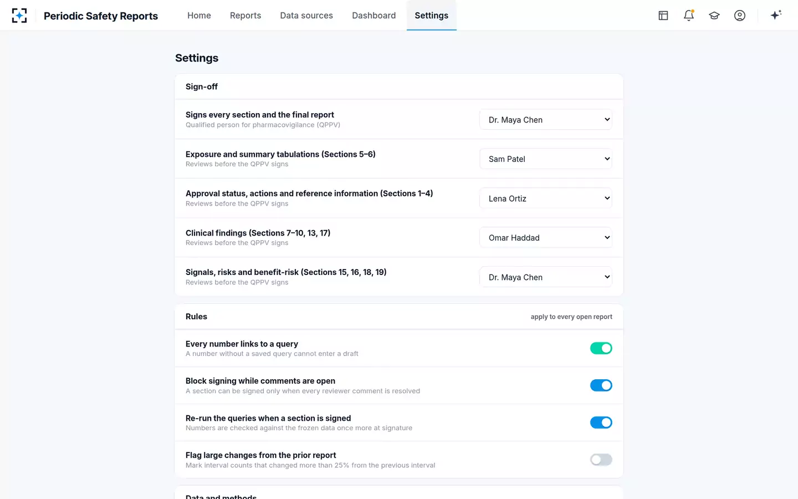Image resolution: width=798 pixels, height=499 pixels.
Task: Open the QPPV signer dropdown
Action: pyautogui.click(x=546, y=120)
